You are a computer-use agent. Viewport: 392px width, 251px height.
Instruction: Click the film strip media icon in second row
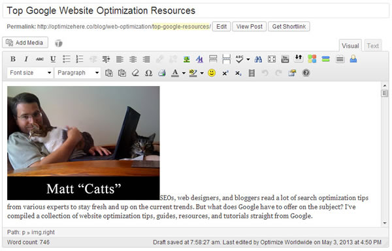[x=252, y=73]
